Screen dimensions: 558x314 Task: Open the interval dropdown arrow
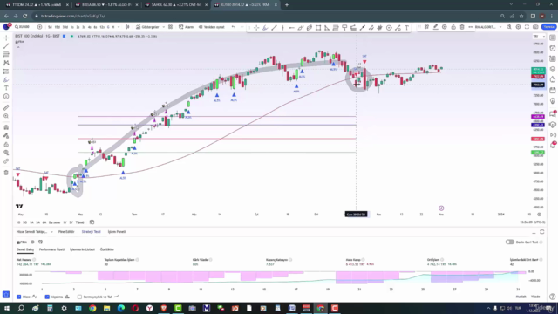pos(119,27)
